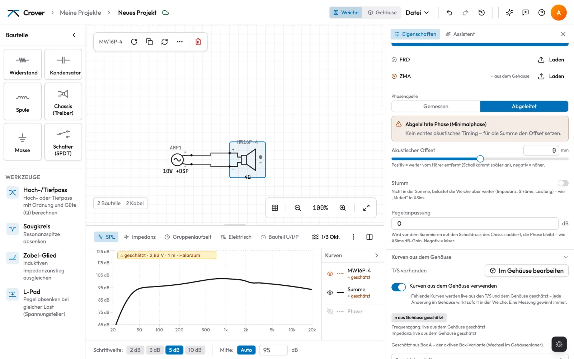Show the Phase curve
This screenshot has width=574, height=359.
click(x=330, y=311)
